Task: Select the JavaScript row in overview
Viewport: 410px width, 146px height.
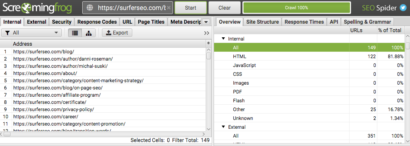Action: [x=309, y=65]
